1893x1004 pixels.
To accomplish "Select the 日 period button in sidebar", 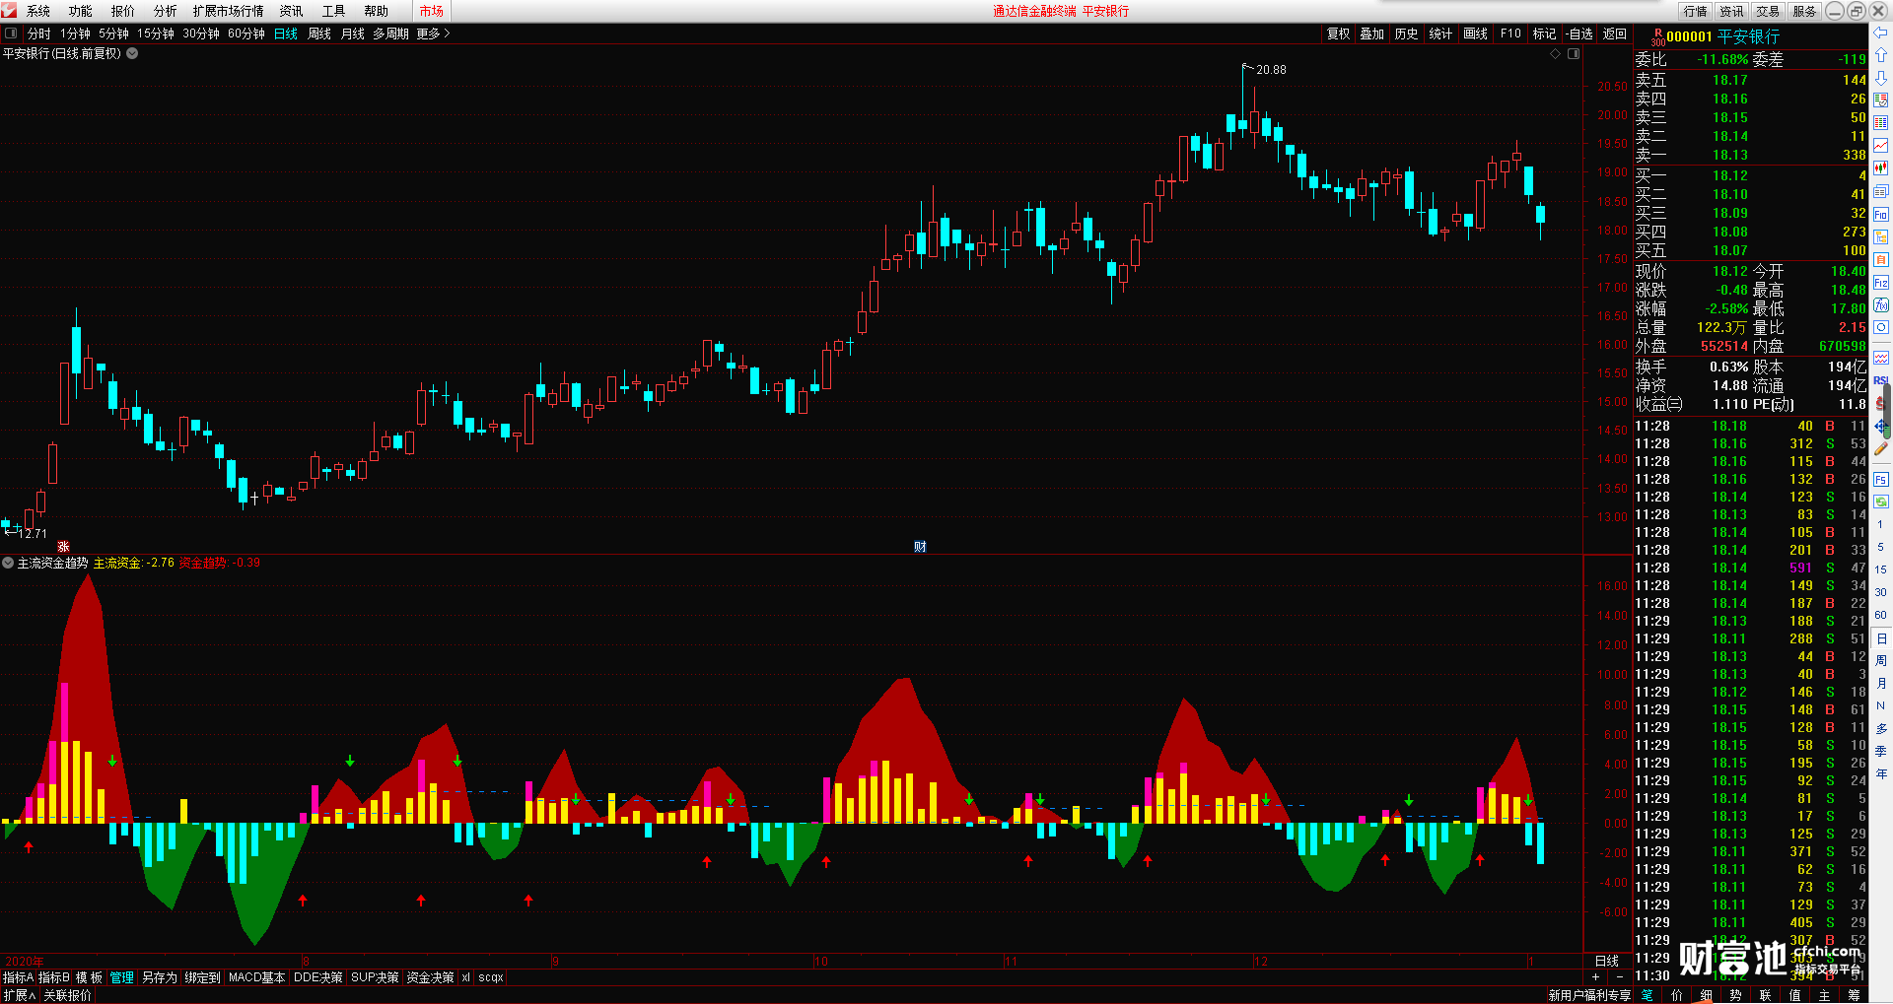I will click(1880, 638).
